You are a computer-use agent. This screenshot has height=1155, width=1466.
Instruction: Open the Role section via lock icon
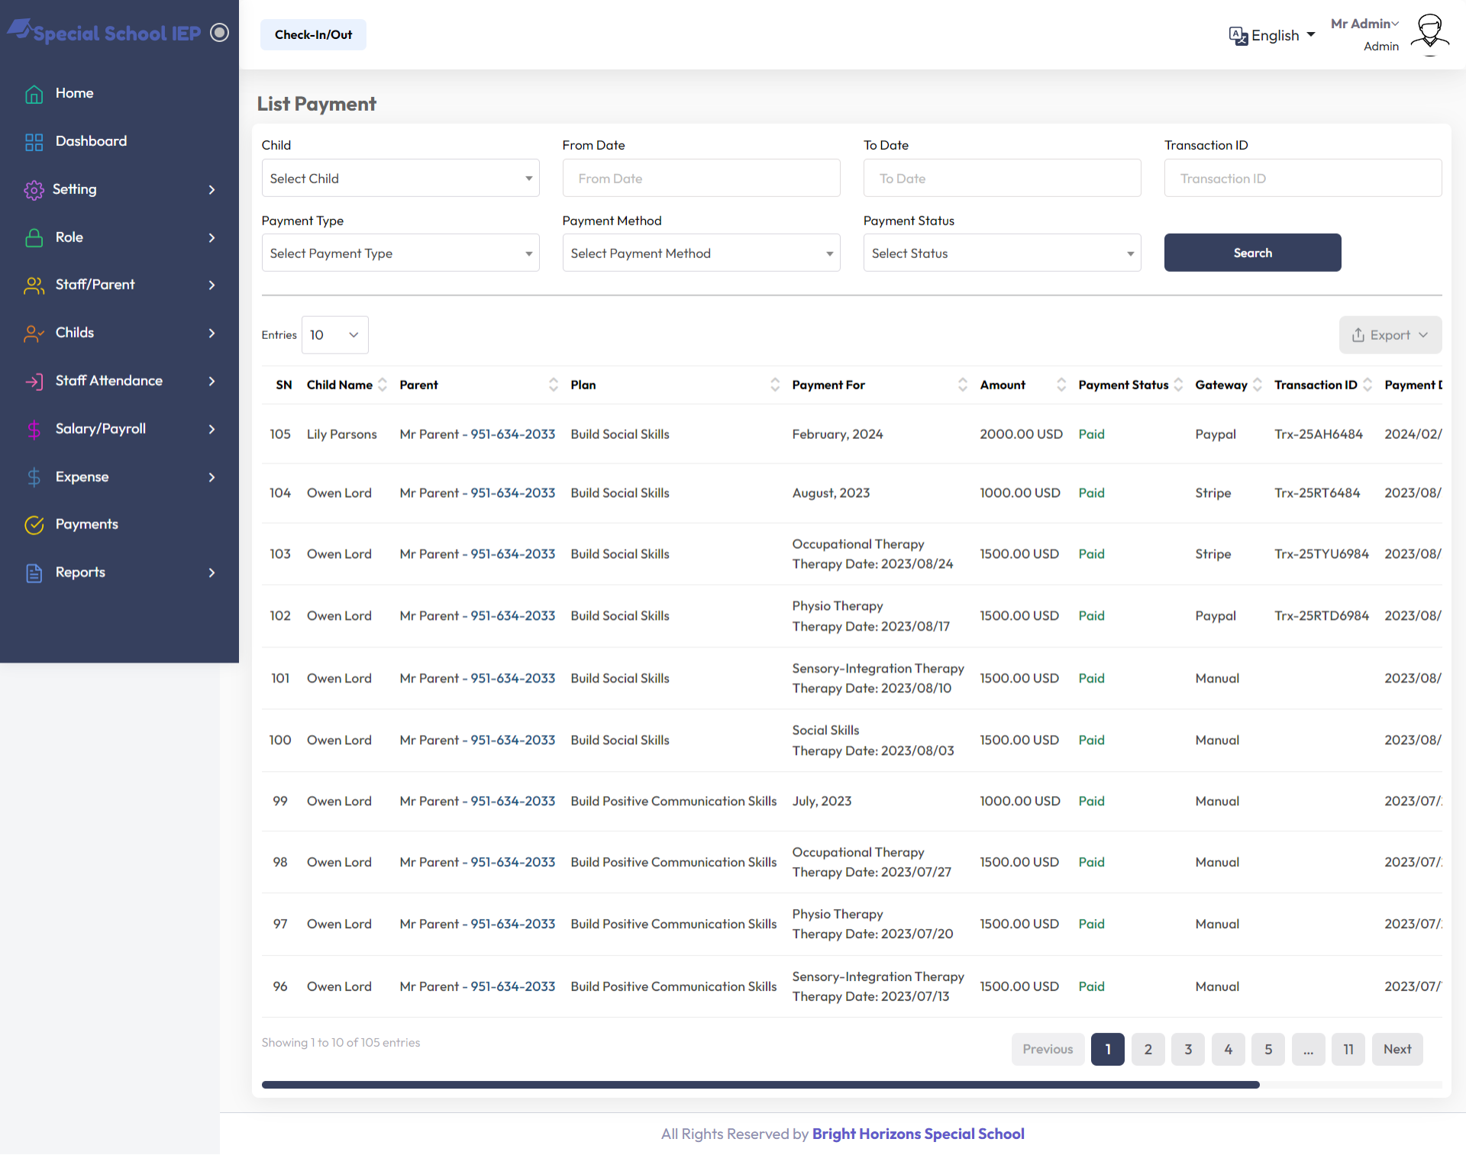pyautogui.click(x=34, y=237)
